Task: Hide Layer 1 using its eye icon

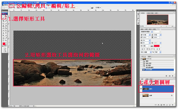Action: 141,89
